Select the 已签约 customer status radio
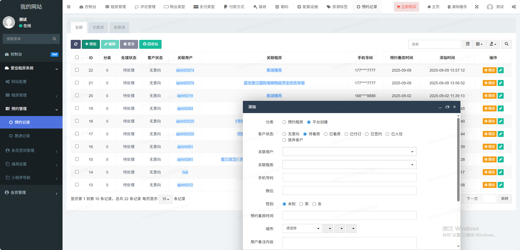Screen dimensions: 520x250 tap(367, 134)
